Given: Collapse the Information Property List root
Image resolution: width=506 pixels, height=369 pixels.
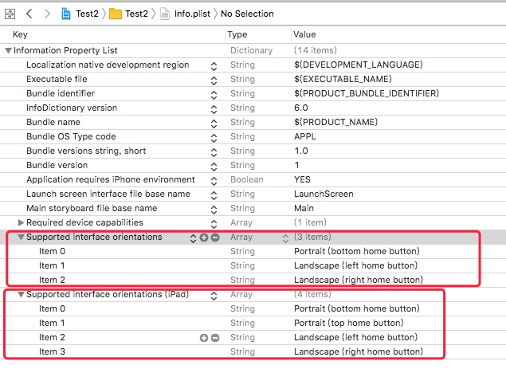Looking at the screenshot, I should 8,50.
